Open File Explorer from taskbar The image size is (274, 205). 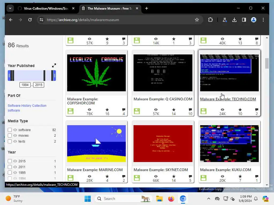click(159, 199)
